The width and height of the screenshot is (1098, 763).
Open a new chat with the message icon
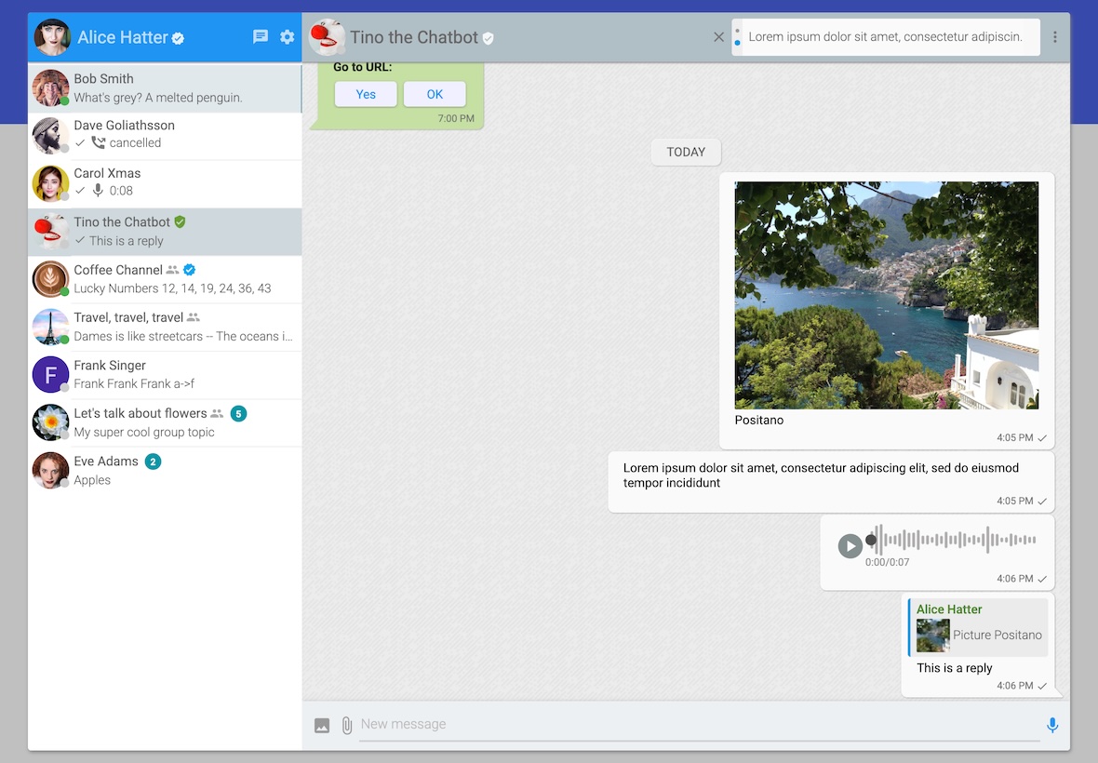pos(261,36)
